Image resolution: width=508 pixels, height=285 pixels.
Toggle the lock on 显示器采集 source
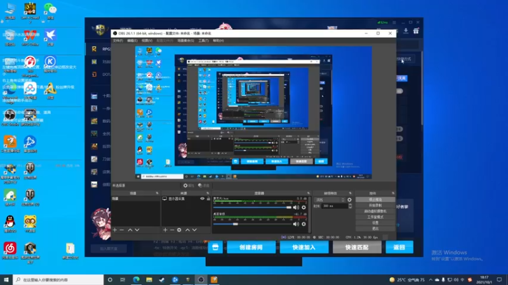point(208,199)
